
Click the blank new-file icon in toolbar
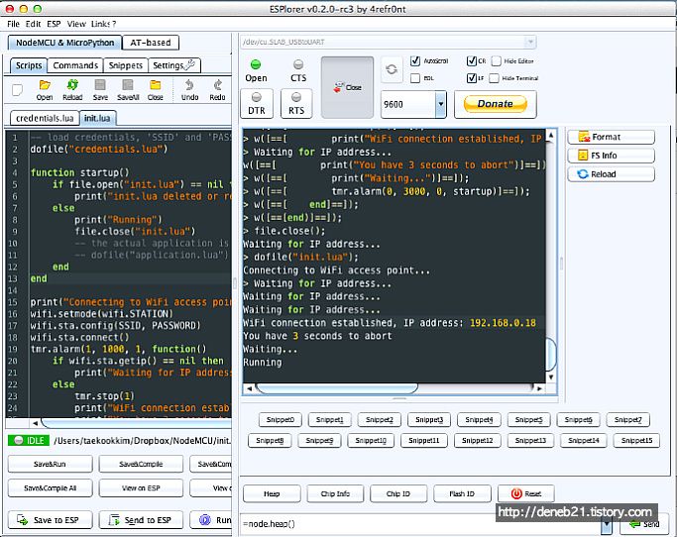tap(17, 90)
